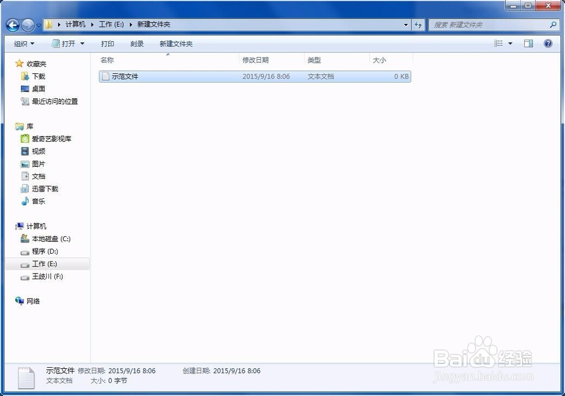Expand the 打开 dropdown arrow
The width and height of the screenshot is (565, 396).
click(x=82, y=43)
